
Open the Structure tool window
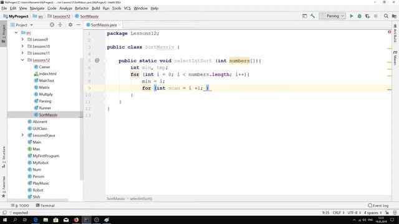pyautogui.click(x=4, y=157)
